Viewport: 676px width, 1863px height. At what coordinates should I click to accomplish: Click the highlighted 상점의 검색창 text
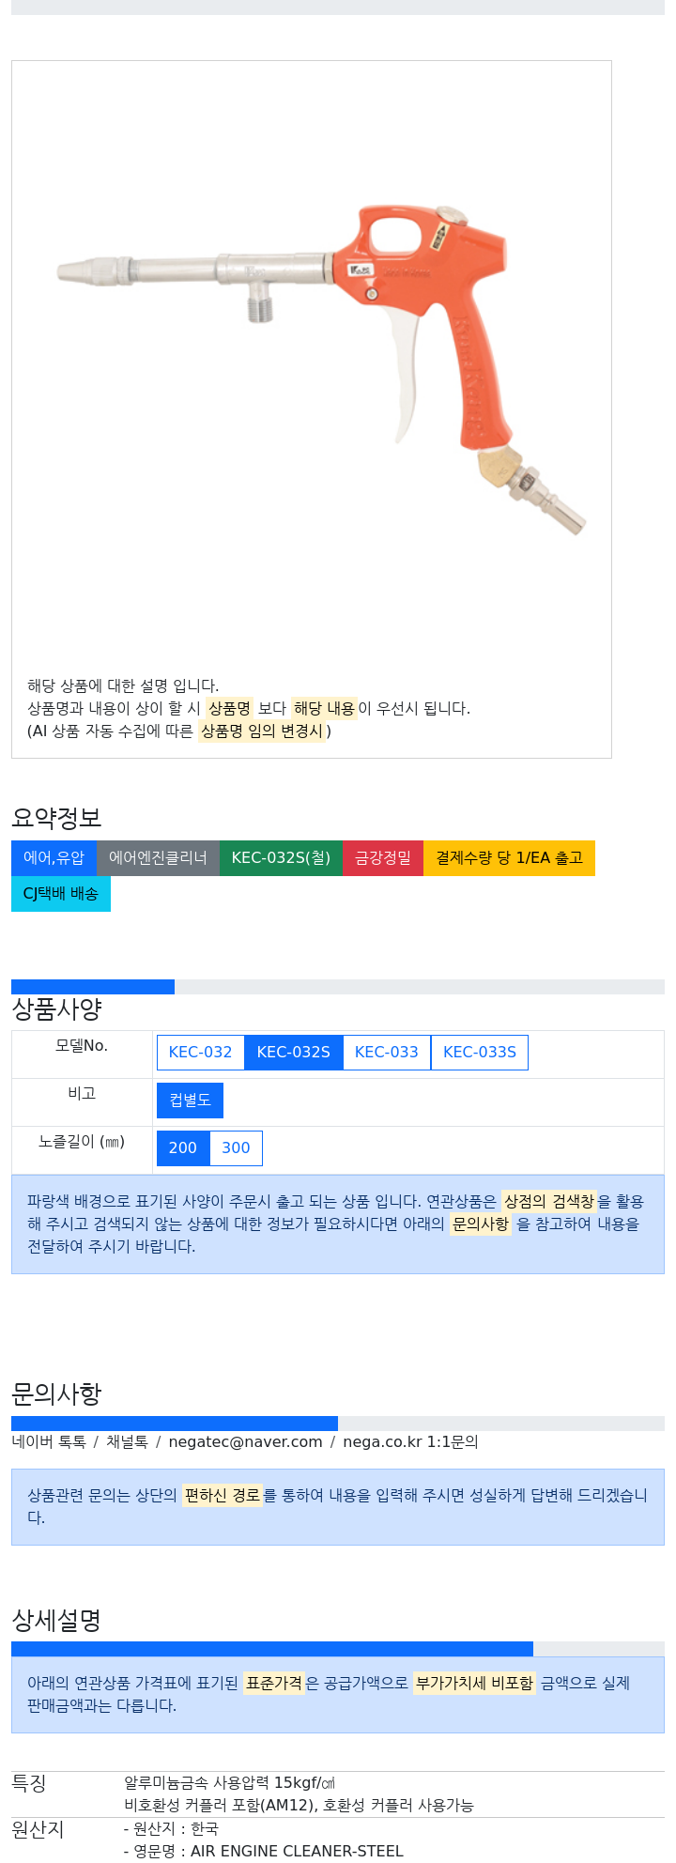click(x=549, y=1201)
